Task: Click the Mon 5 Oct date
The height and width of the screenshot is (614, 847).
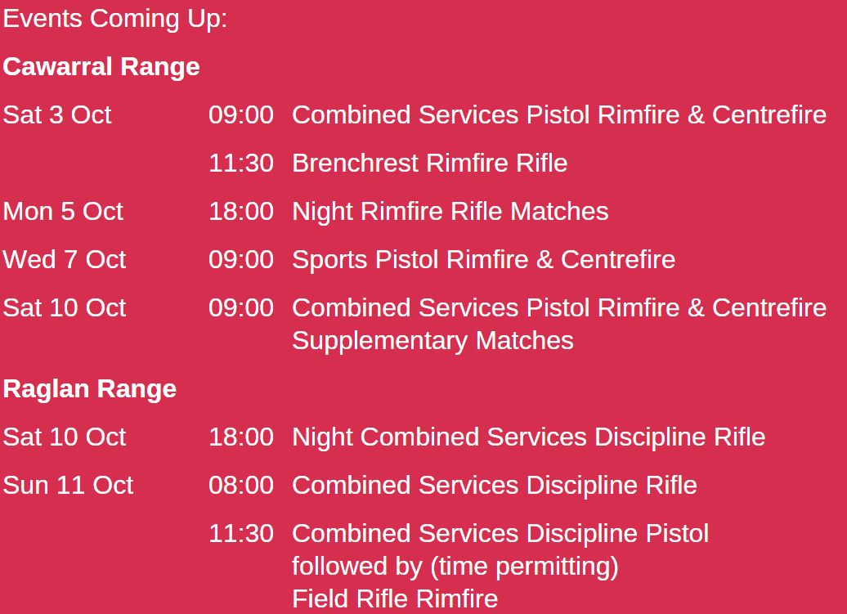Action: 63,211
